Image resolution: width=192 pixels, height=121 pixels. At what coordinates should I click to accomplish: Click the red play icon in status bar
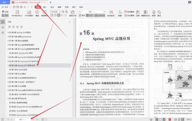click(x=170, y=120)
